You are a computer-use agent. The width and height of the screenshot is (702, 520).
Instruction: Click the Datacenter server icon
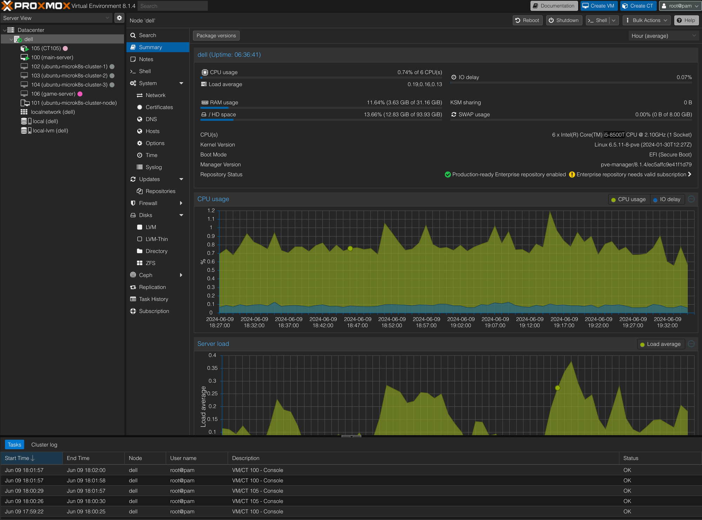(11, 30)
